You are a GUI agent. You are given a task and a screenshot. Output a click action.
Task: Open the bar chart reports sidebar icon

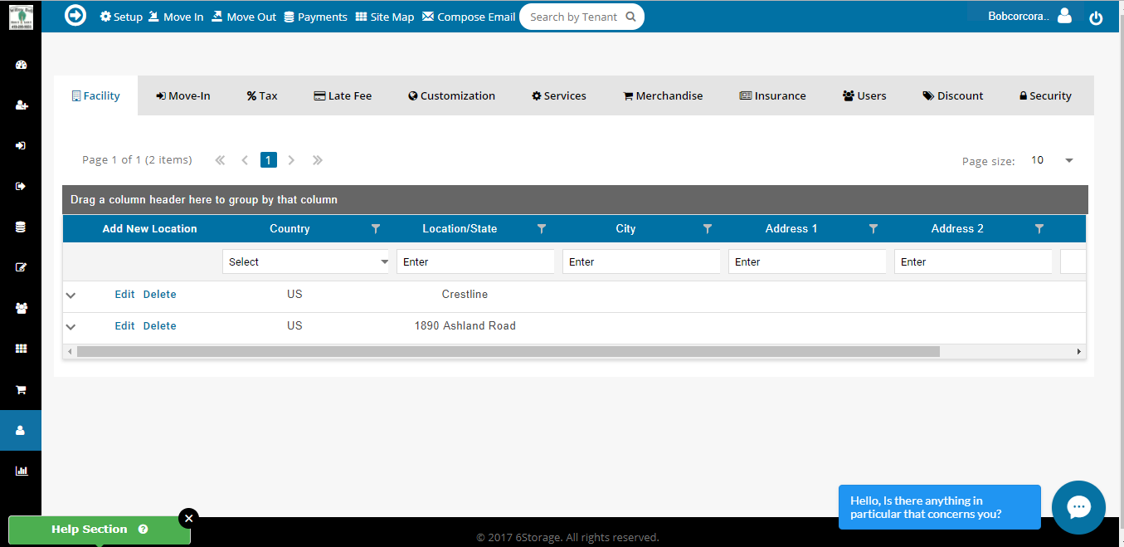22,471
